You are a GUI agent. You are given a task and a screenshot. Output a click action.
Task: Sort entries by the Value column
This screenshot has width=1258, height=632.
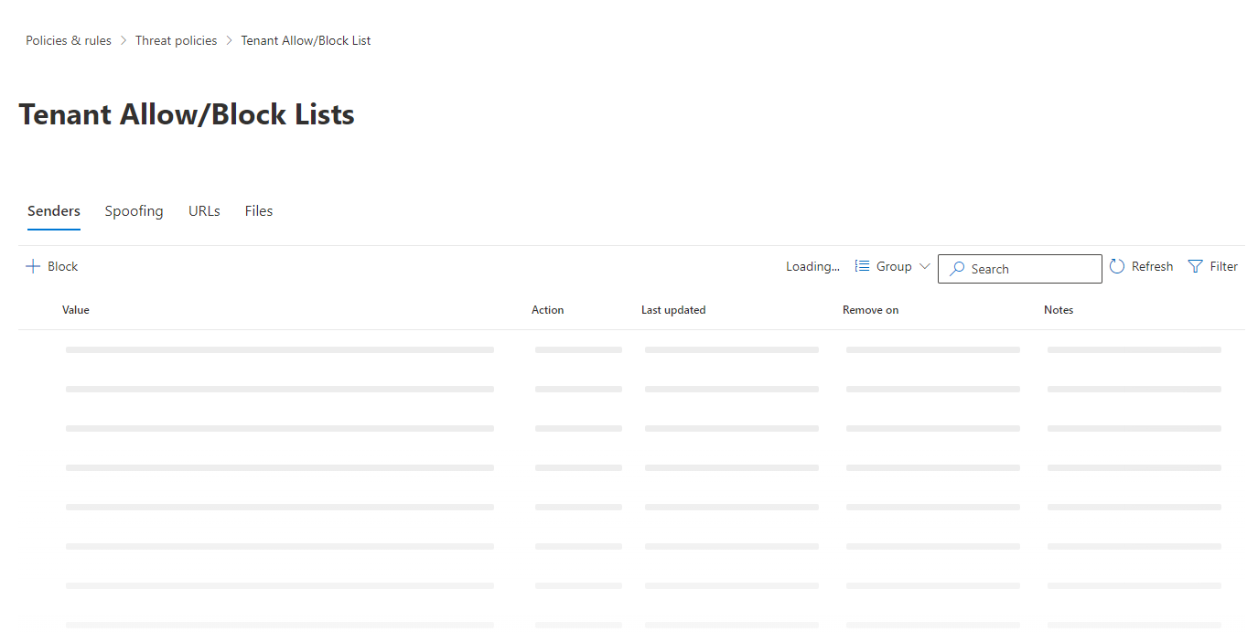[x=75, y=309]
